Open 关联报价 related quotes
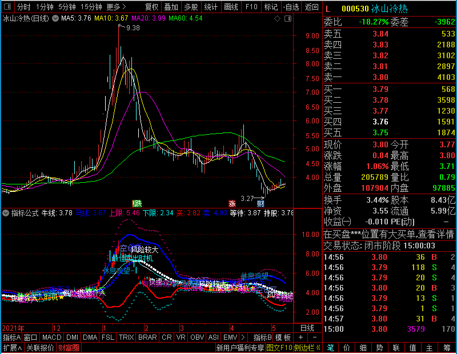 40,348
